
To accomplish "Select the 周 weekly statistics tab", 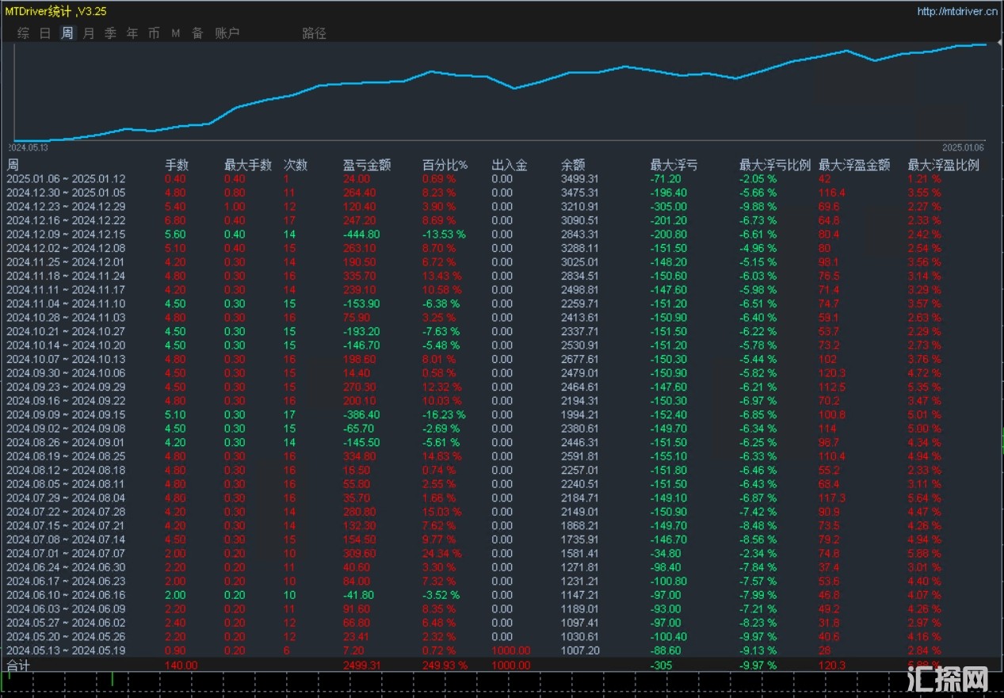I will point(67,33).
